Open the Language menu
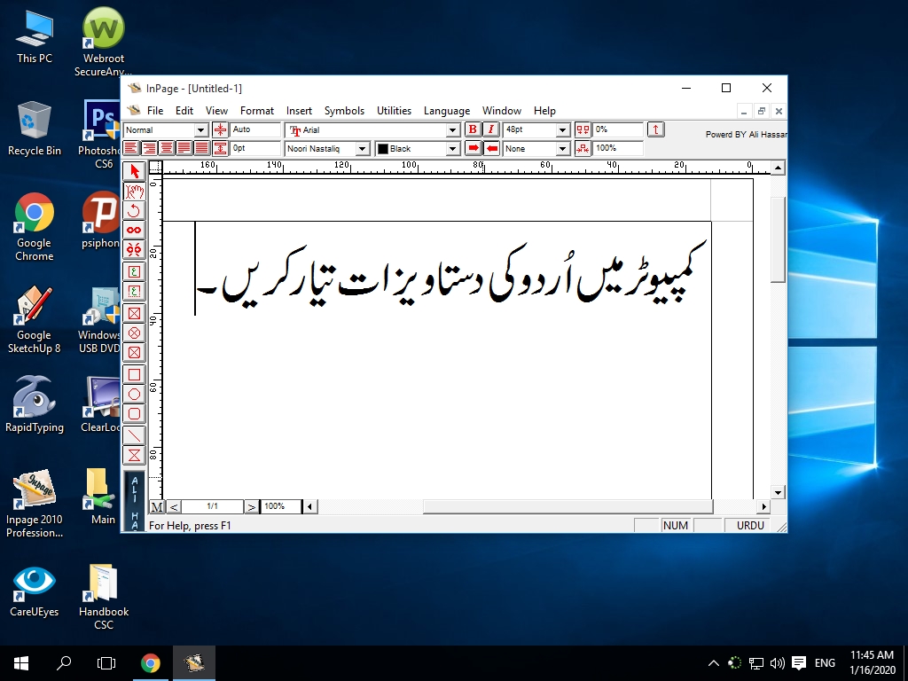Screen dimensions: 908x681 click(446, 111)
